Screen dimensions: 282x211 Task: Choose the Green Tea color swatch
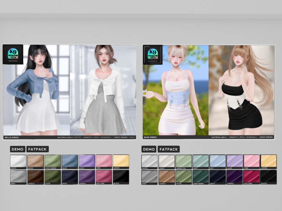tap(184, 161)
